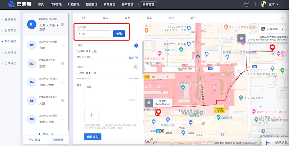
Task: Click the 起 京都站 start label
Action: coord(159,102)
